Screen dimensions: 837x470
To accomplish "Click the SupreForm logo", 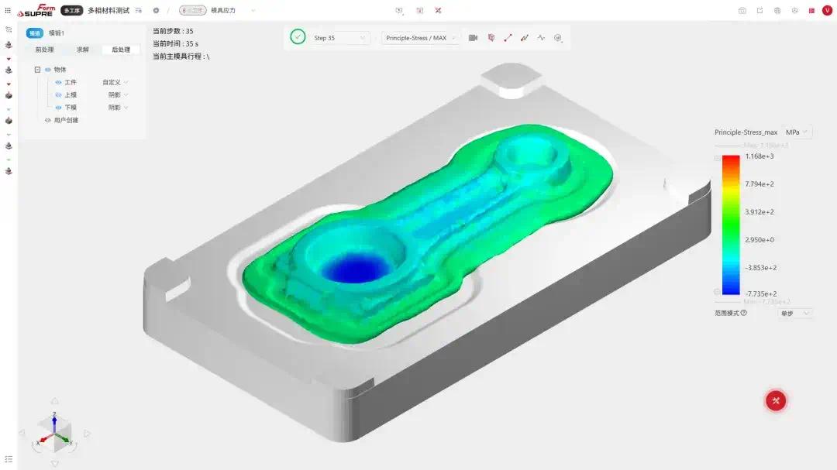I will pyautogui.click(x=36, y=10).
